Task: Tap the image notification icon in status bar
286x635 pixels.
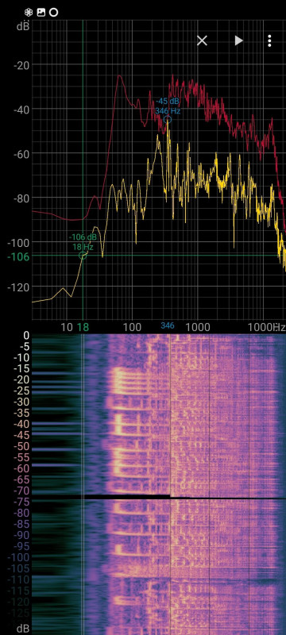Action: pos(41,12)
